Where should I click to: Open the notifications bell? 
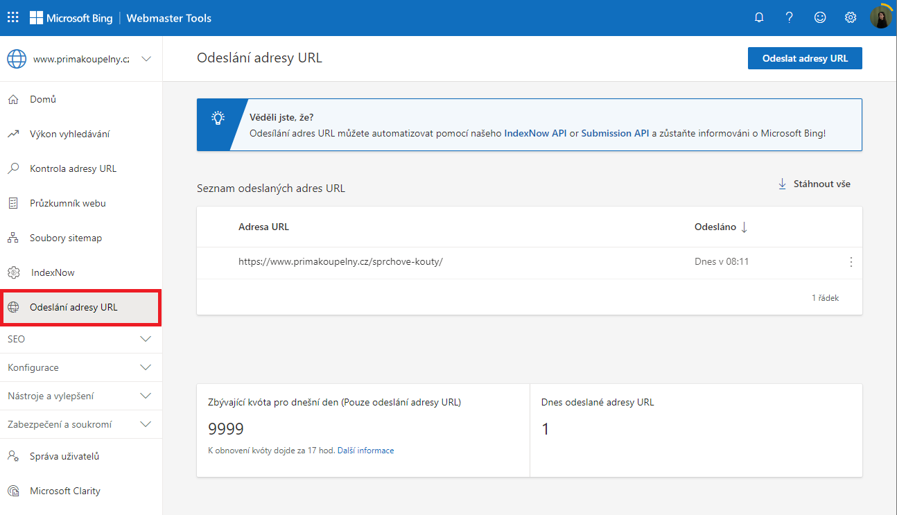[x=759, y=18]
